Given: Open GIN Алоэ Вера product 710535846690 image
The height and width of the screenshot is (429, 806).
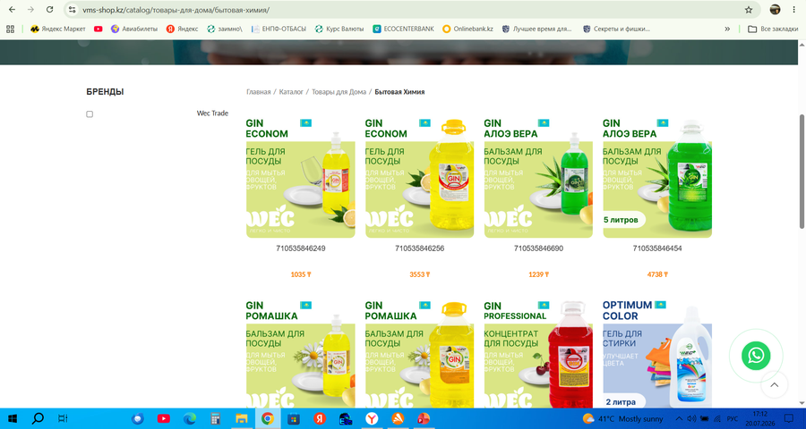Looking at the screenshot, I should (538, 178).
